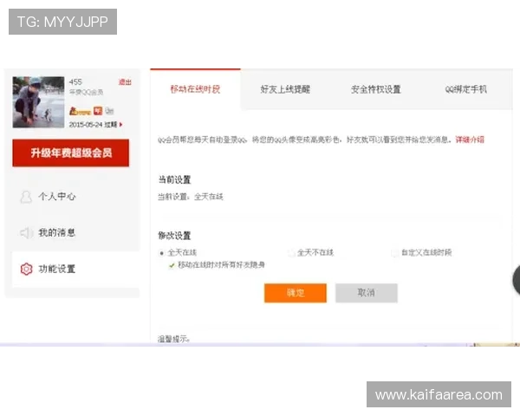The height and width of the screenshot is (416, 520).
Task: Click the 功能设置 gear icon
Action: pos(26,269)
